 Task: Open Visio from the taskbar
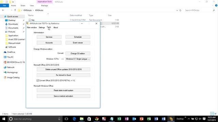pyautogui.click(x=156, y=119)
